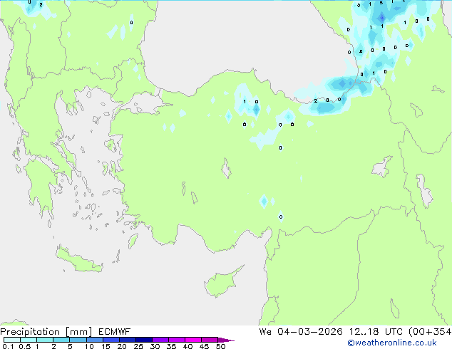This screenshot has width=452, height=349.
Task: Pick the 0.1–0.5 mm palest cyan legend swatch
Action: (x=12, y=340)
